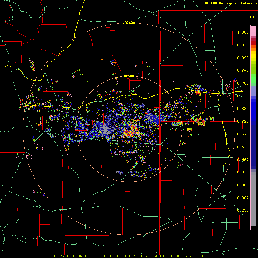Screen dimensions: 258x258
Task: Click the 0.413 legend value
Action: click(243, 172)
